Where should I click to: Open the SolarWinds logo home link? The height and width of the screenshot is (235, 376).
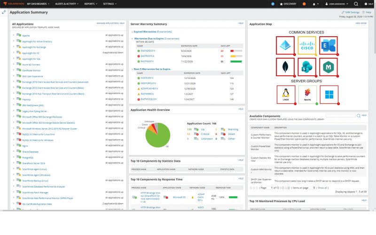pos(14,4)
